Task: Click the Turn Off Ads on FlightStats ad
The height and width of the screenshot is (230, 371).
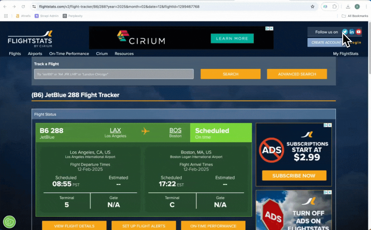Action: pos(294,210)
